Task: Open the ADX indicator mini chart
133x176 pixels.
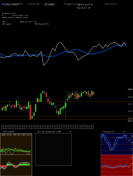Action: point(16,144)
